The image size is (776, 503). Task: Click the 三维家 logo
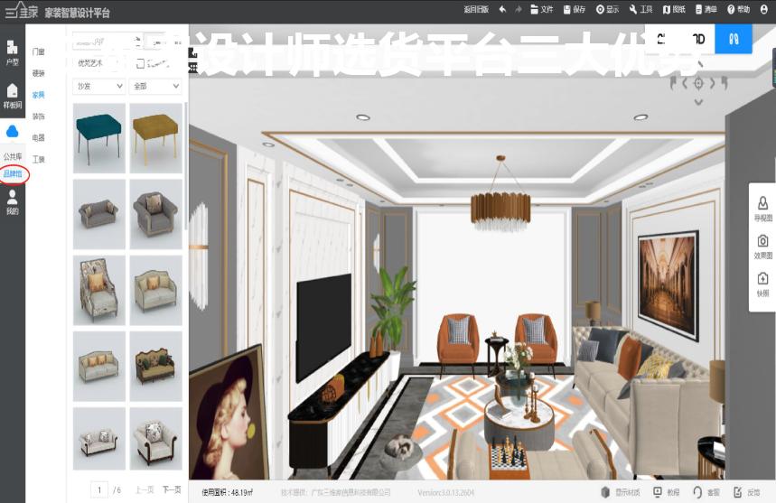[x=22, y=10]
